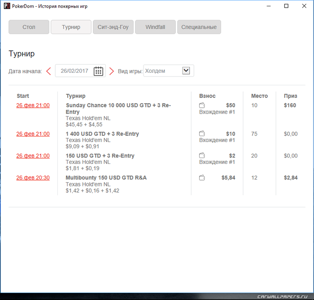The image size is (314, 300).
Task: Click the $50 buy-in amount
Action: [x=231, y=105]
